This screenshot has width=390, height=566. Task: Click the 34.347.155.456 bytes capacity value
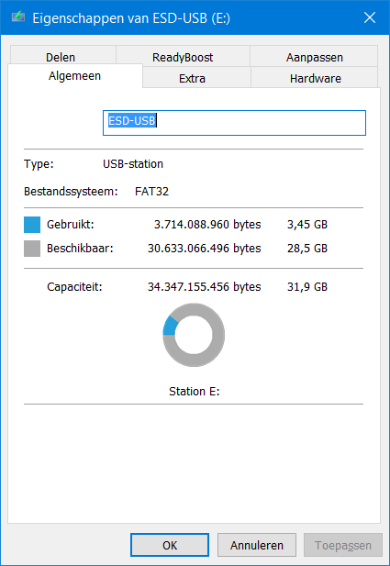pyautogui.click(x=204, y=287)
